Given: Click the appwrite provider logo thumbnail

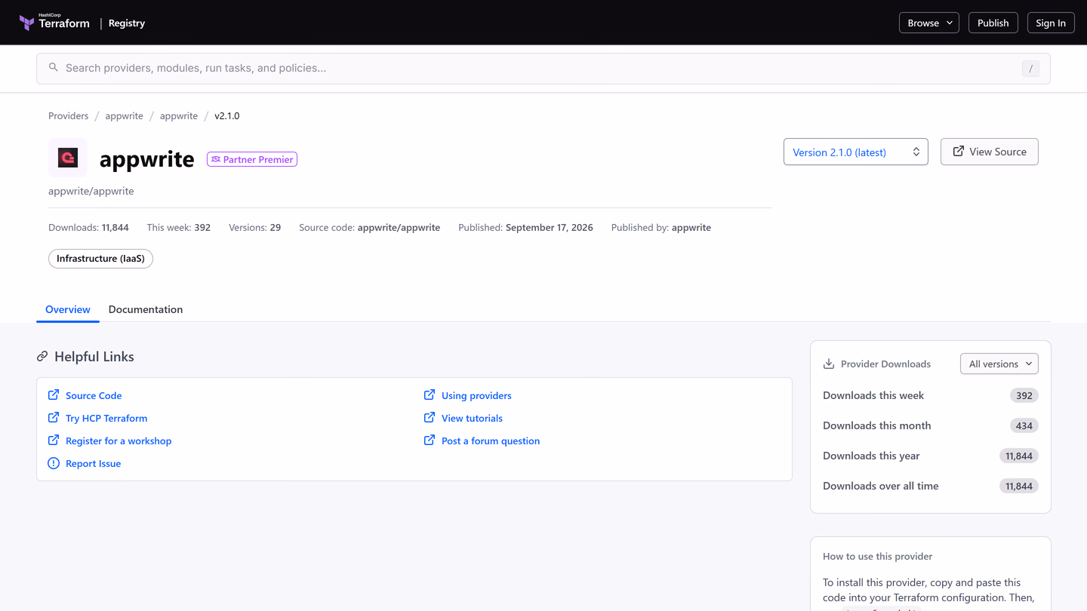Looking at the screenshot, I should tap(68, 158).
